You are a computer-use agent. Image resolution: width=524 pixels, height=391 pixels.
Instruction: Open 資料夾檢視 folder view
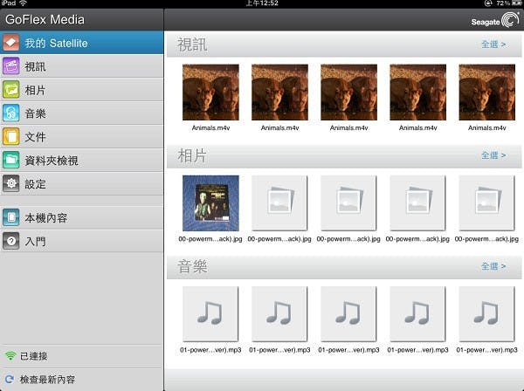click(51, 161)
